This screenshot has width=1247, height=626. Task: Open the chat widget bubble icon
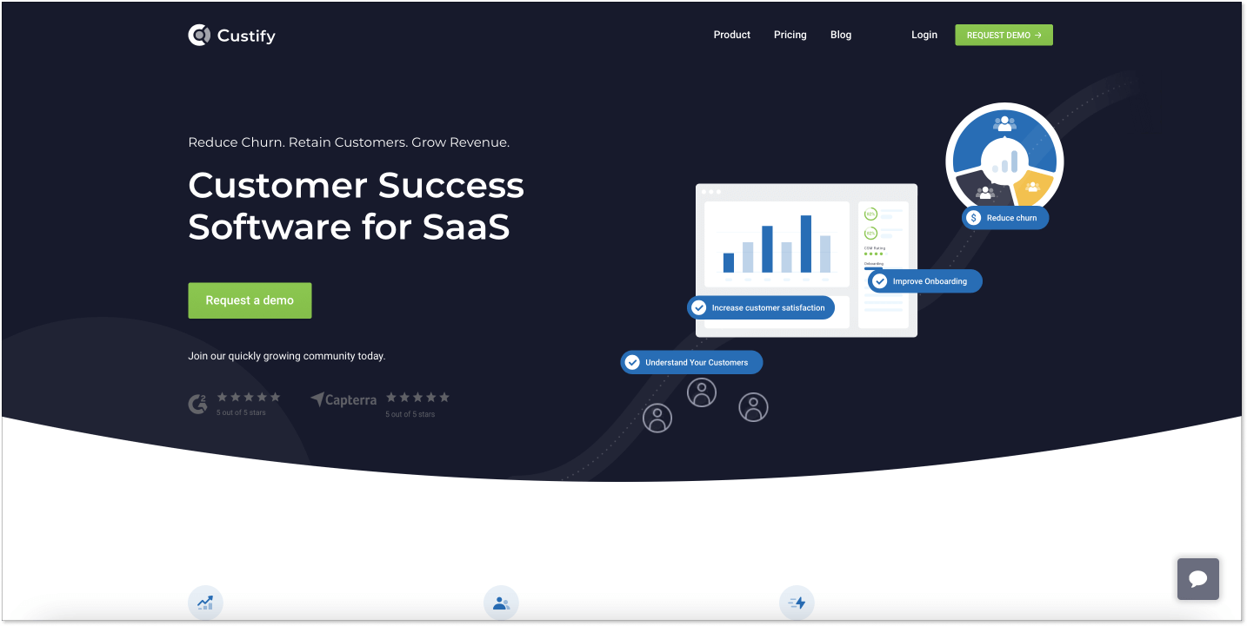(x=1198, y=579)
